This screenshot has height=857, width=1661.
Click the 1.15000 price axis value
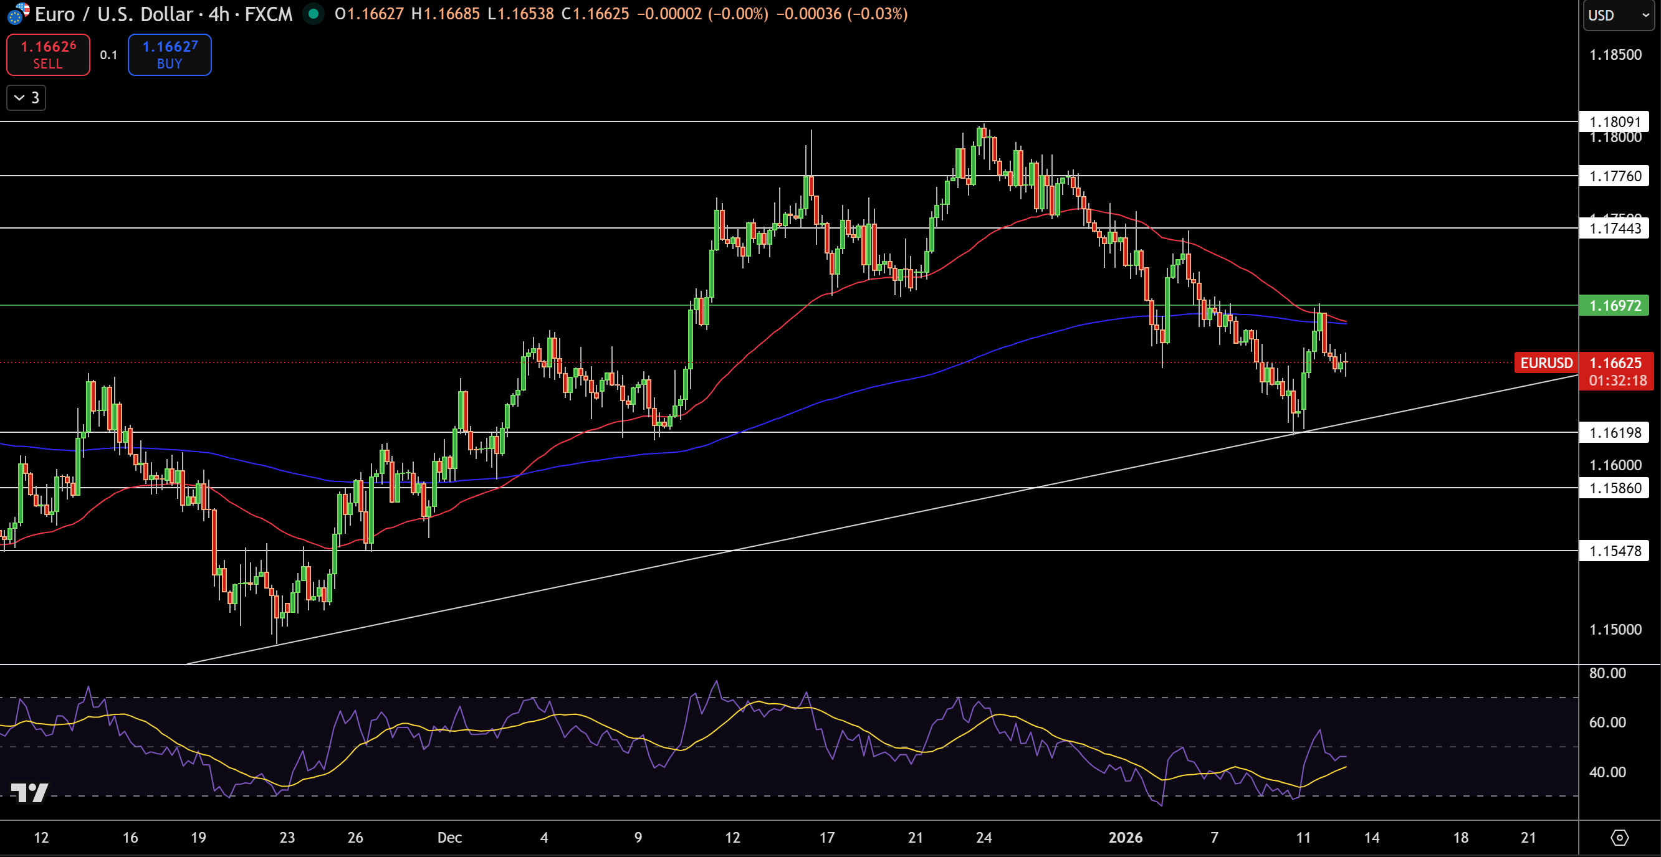[1616, 630]
